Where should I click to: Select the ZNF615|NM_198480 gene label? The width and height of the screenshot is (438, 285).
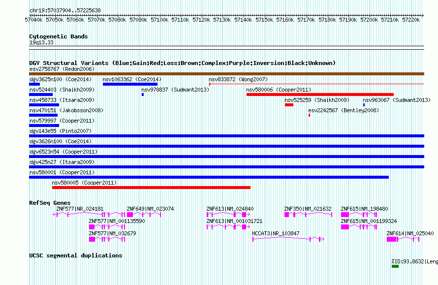[x=364, y=209]
